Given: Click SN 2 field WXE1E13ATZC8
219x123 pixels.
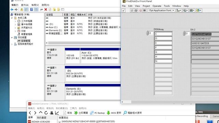Looking at the screenshot, I should (205, 43).
